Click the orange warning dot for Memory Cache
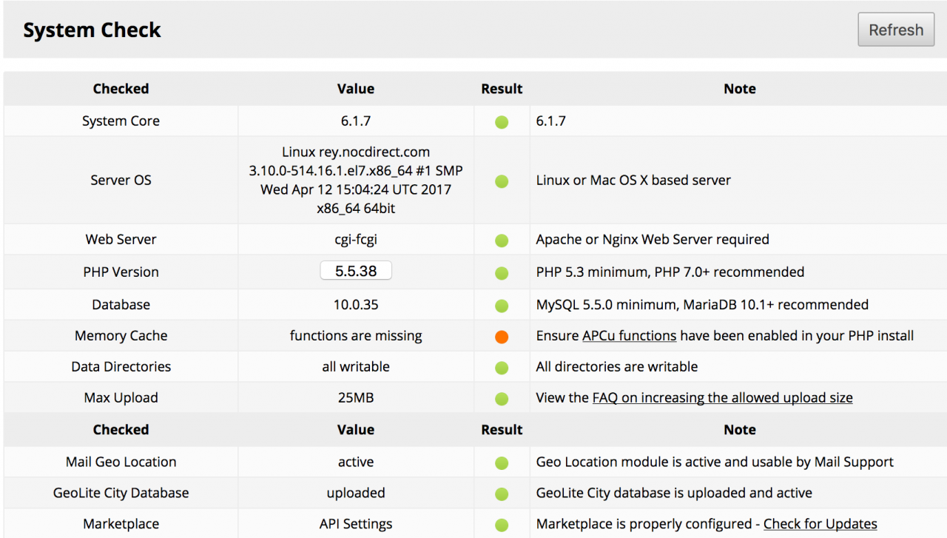This screenshot has height=538, width=947. pyautogui.click(x=502, y=337)
